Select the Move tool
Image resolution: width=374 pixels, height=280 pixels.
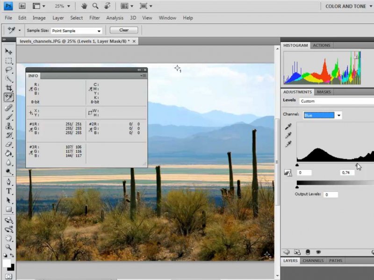(8, 51)
